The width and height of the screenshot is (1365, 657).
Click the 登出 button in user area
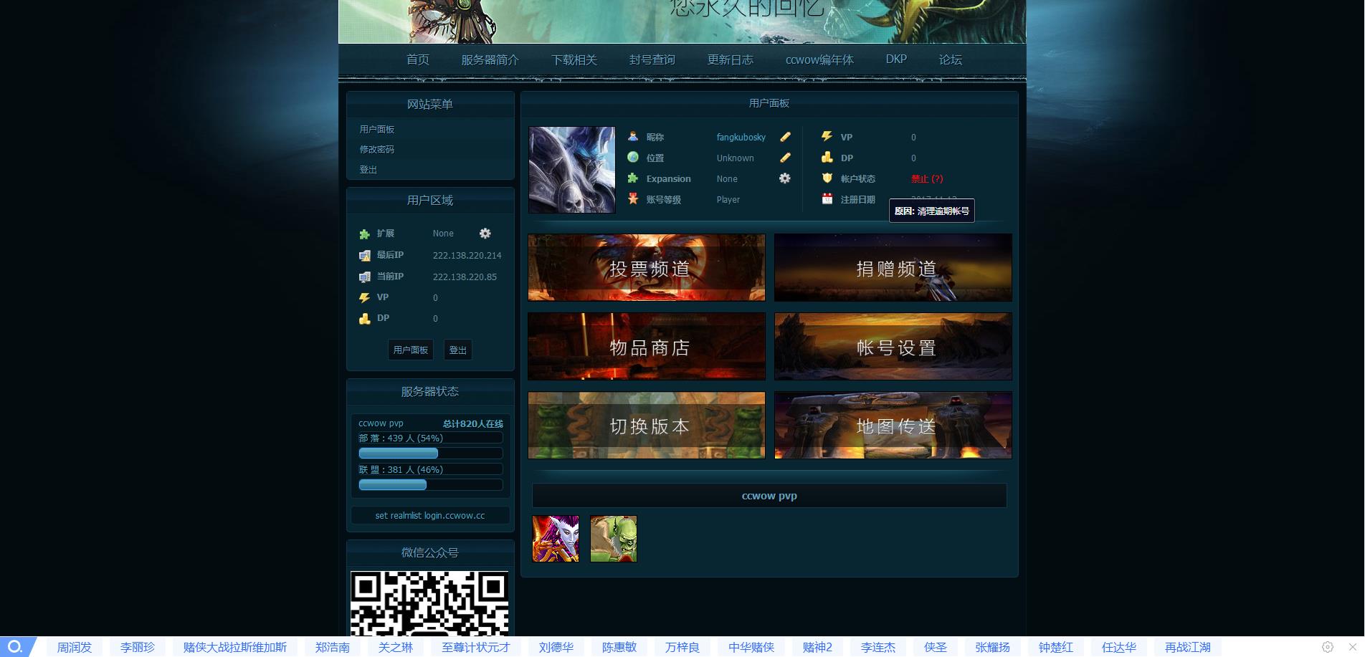click(457, 350)
